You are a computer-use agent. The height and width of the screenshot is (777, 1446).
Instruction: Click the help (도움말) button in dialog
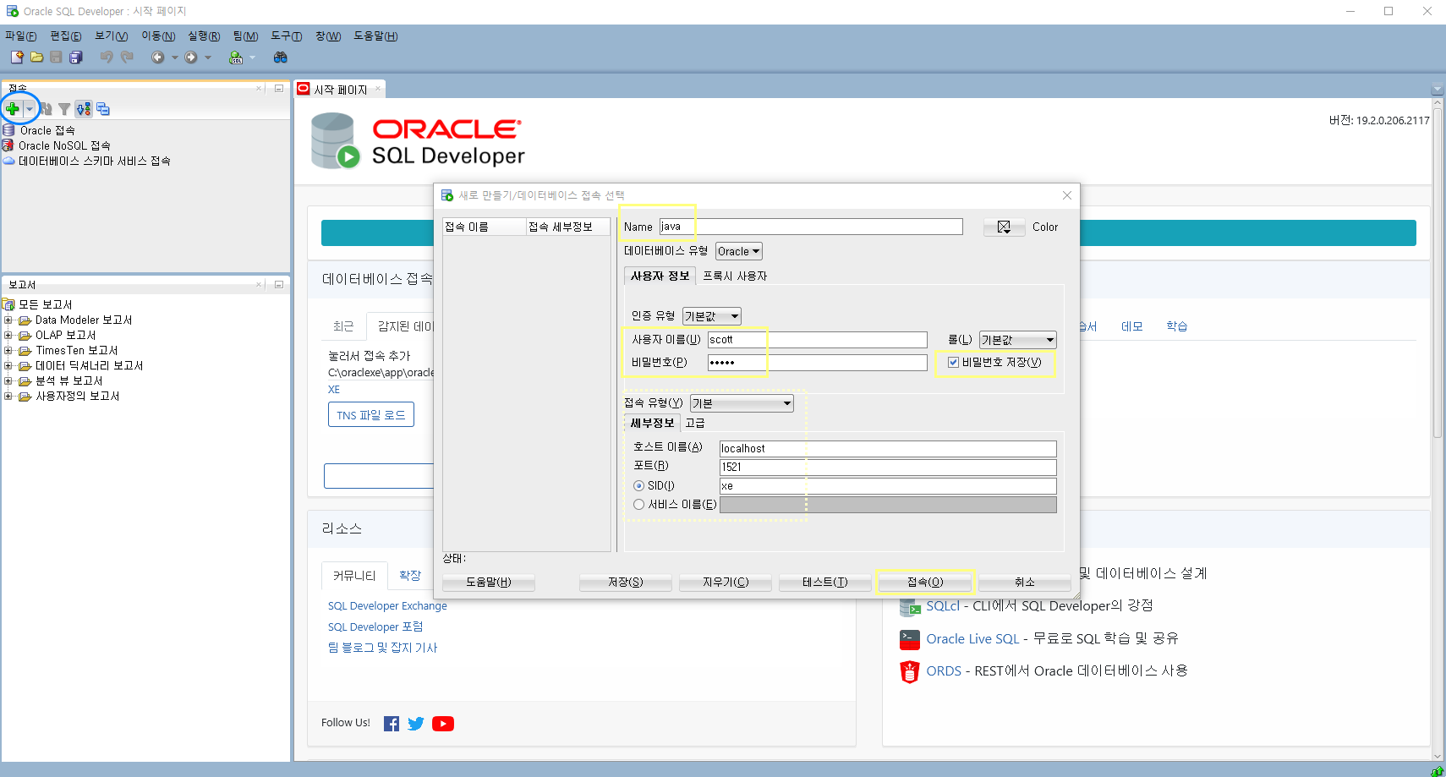[489, 582]
